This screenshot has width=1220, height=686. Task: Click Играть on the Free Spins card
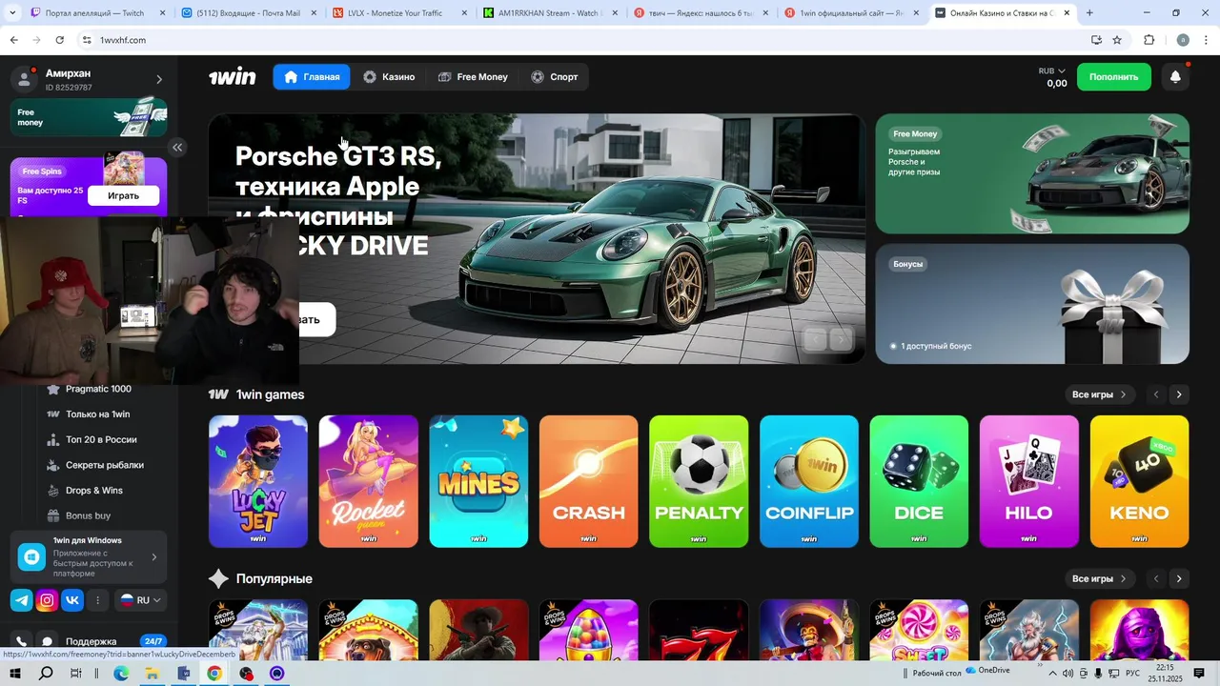(123, 195)
